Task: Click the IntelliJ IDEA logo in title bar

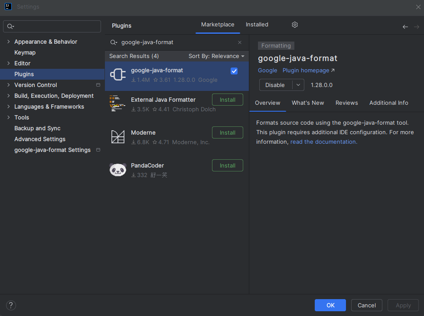Action: coord(8,6)
